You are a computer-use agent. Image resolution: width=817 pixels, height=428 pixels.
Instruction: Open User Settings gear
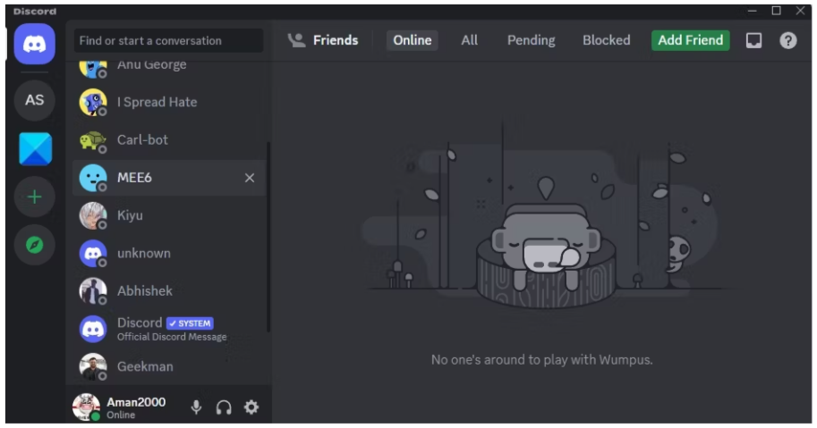tap(251, 407)
